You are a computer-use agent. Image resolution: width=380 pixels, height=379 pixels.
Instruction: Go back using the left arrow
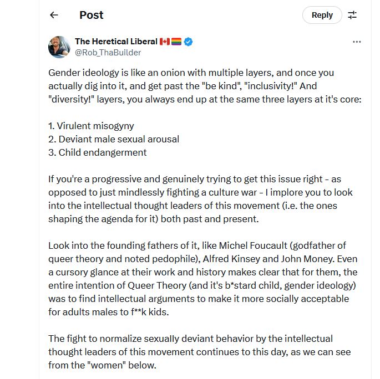click(54, 15)
